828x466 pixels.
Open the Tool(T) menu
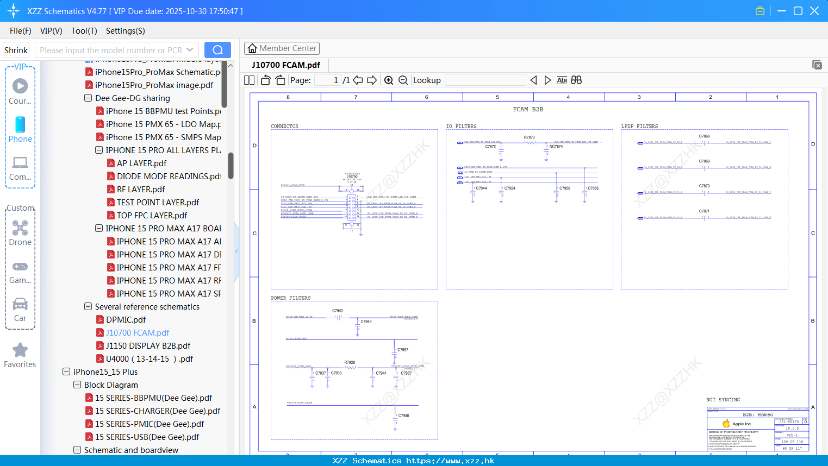(x=84, y=31)
